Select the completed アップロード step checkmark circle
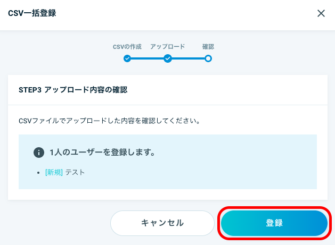The width and height of the screenshot is (335, 245). 168,58
